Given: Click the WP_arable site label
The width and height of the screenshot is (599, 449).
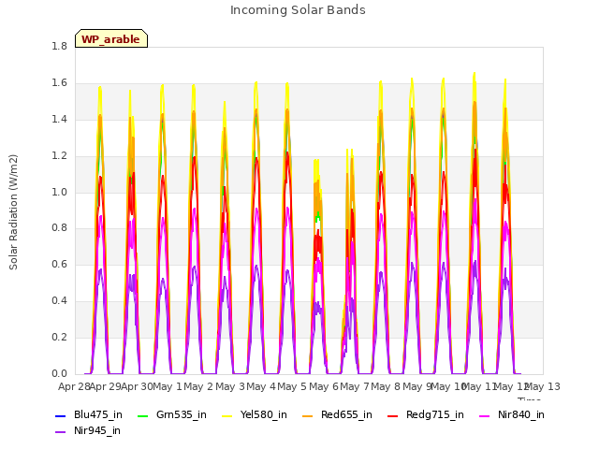Looking at the screenshot, I should [x=111, y=39].
